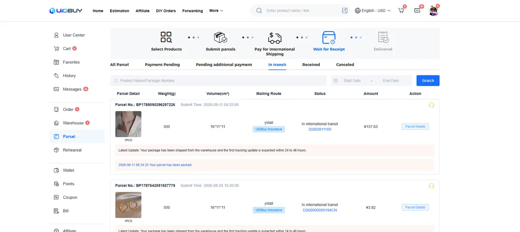Click the Delivered step icon
Viewport: 520px width, 232px height.
pos(383,37)
